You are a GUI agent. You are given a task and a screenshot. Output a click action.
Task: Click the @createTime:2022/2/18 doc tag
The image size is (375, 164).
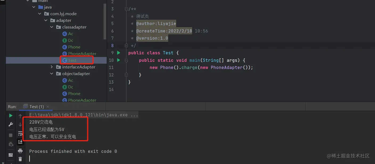[164, 31]
